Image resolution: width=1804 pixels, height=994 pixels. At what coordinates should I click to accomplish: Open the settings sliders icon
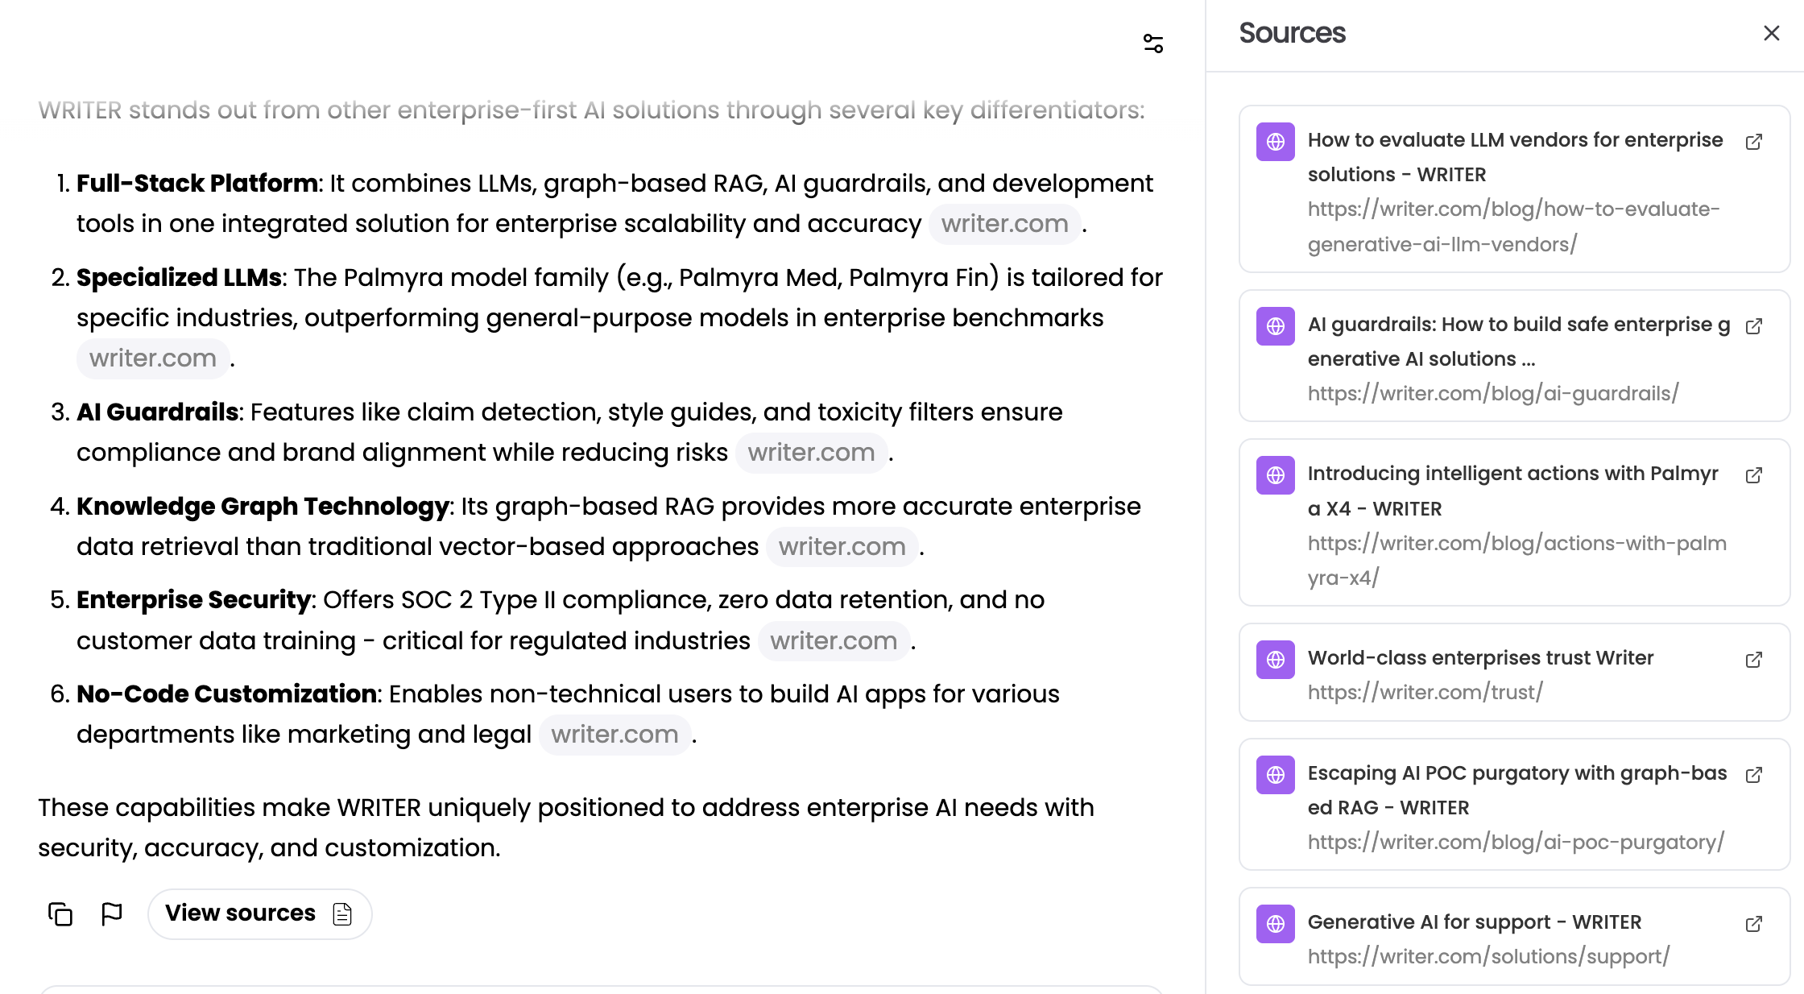(1153, 43)
